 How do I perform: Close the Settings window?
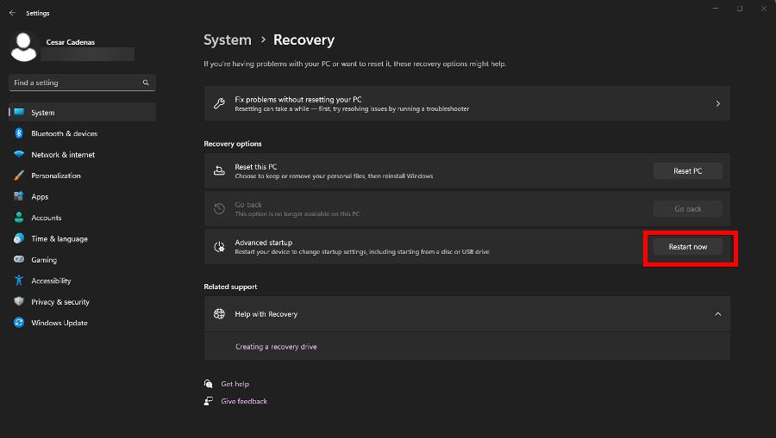[x=764, y=9]
